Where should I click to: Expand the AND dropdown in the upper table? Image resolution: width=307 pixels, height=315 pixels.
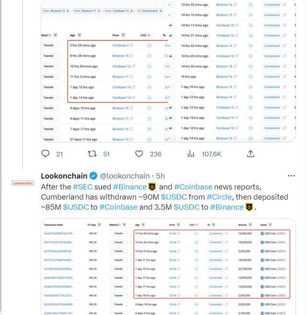click(146, 35)
